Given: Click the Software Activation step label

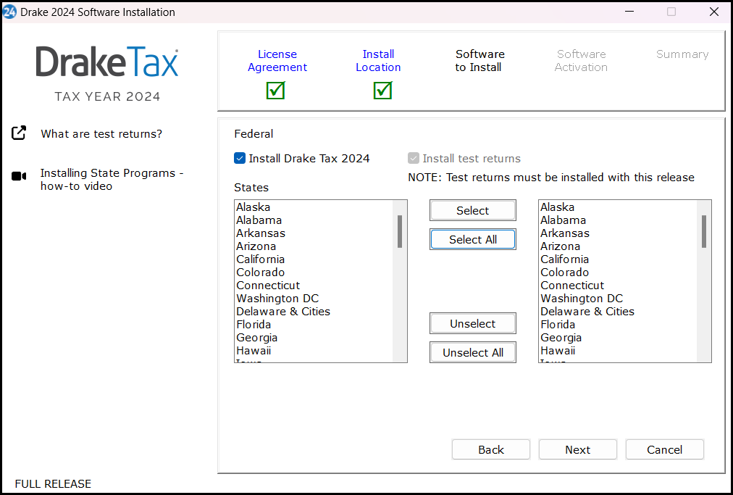Looking at the screenshot, I should (581, 61).
